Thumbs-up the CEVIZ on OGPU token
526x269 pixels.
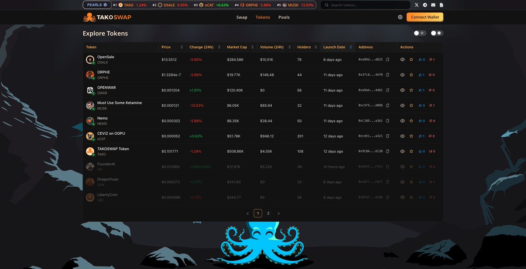[421, 136]
